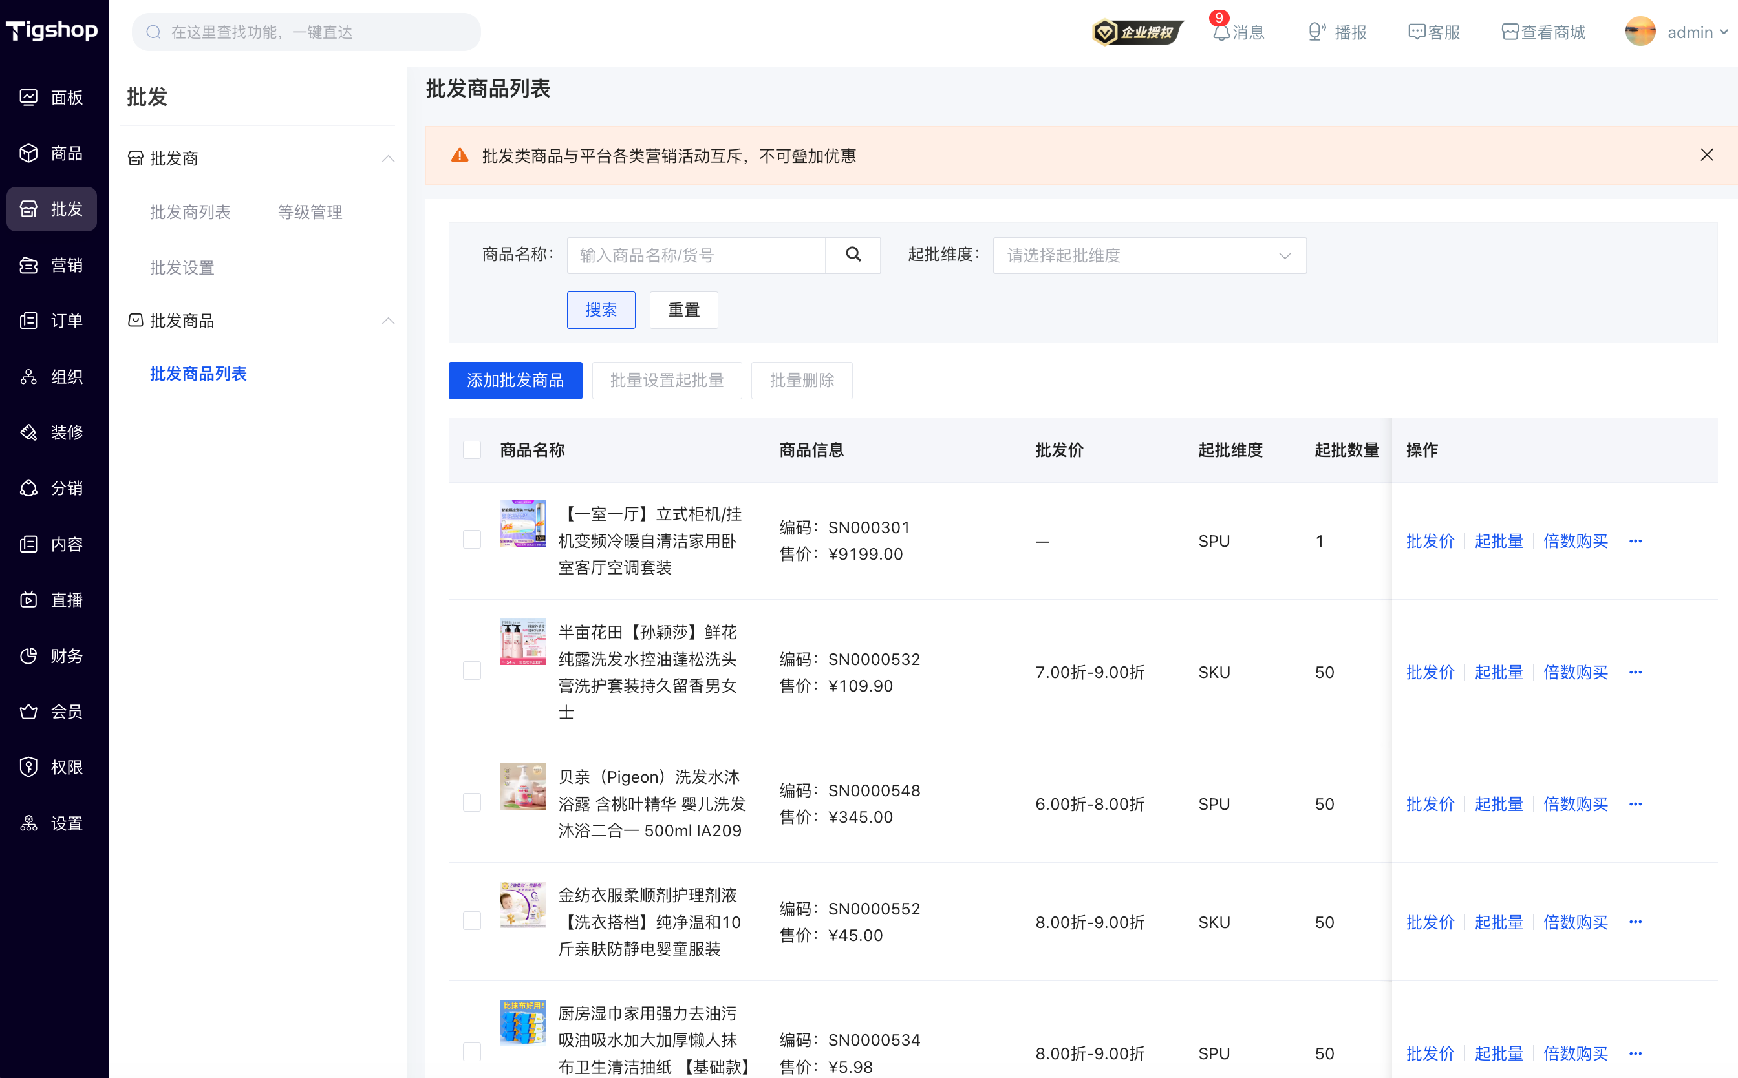Open the 面板 dashboard sidebar item
Screen dimensions: 1738x1078
pyautogui.click(x=51, y=98)
